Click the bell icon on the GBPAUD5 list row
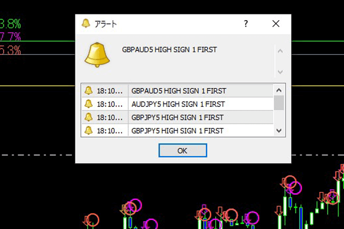 [89, 91]
